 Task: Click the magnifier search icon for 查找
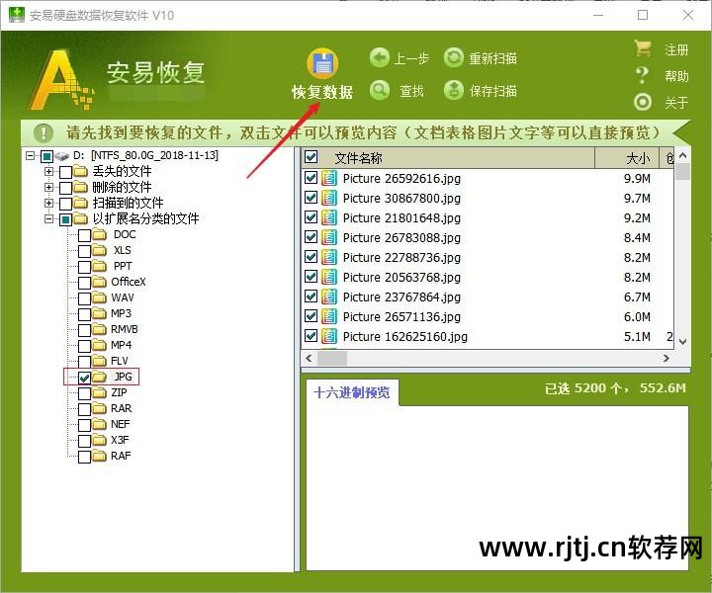coord(380,90)
